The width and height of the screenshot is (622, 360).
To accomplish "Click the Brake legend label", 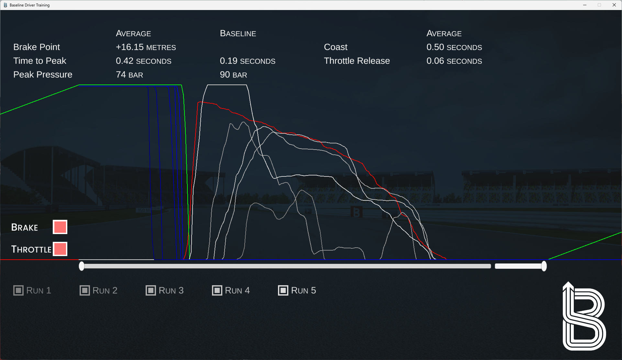I will (25, 228).
